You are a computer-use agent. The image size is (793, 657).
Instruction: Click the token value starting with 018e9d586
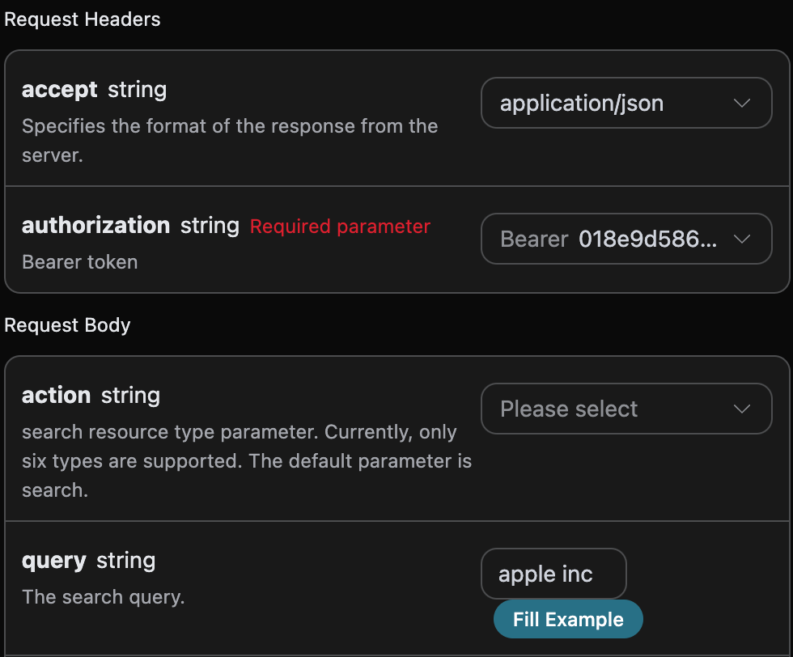(647, 239)
